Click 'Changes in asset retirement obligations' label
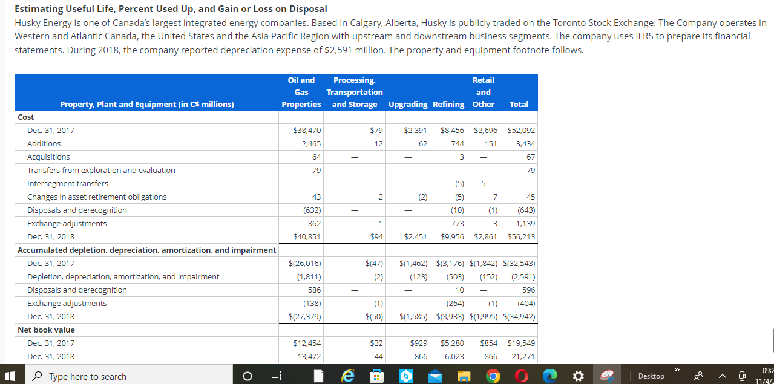774x384 pixels. [x=97, y=197]
